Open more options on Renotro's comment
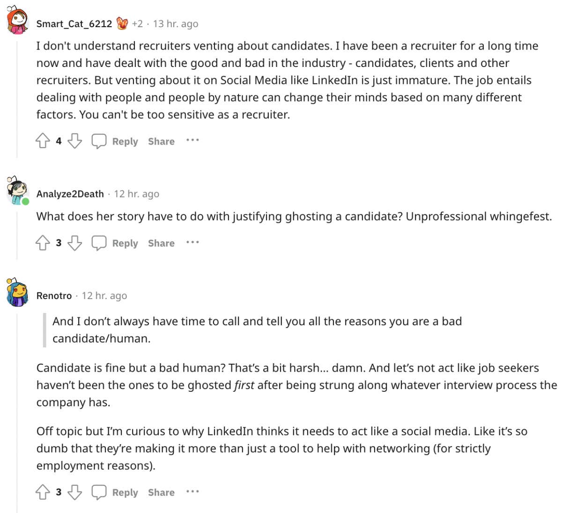 (192, 491)
